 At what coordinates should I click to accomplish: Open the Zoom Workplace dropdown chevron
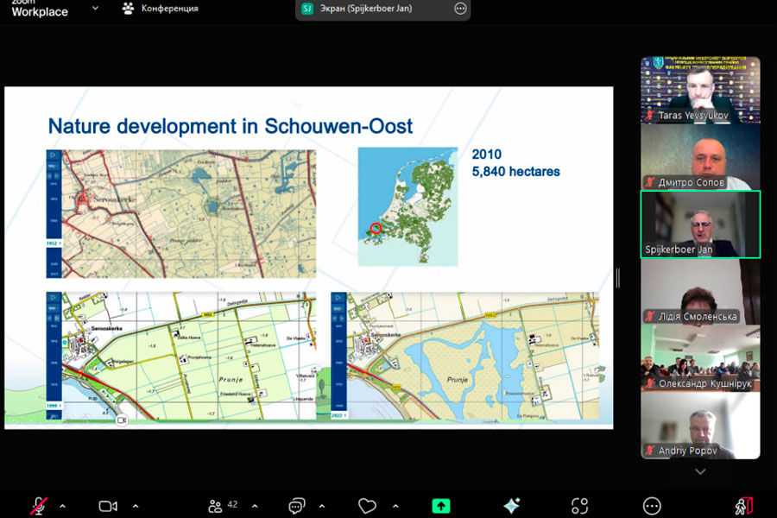coord(95,8)
